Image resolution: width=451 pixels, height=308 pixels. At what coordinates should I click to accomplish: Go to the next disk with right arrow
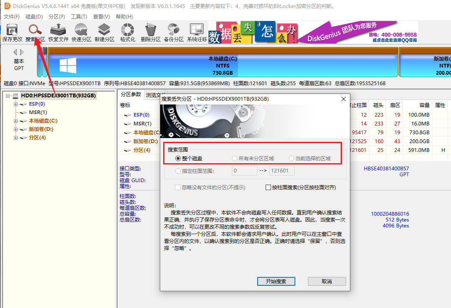pyautogui.click(x=22, y=52)
